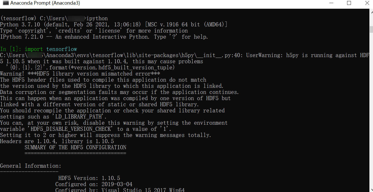
Task: Click the HDF5 version mismatch warning line
Action: 80,73
